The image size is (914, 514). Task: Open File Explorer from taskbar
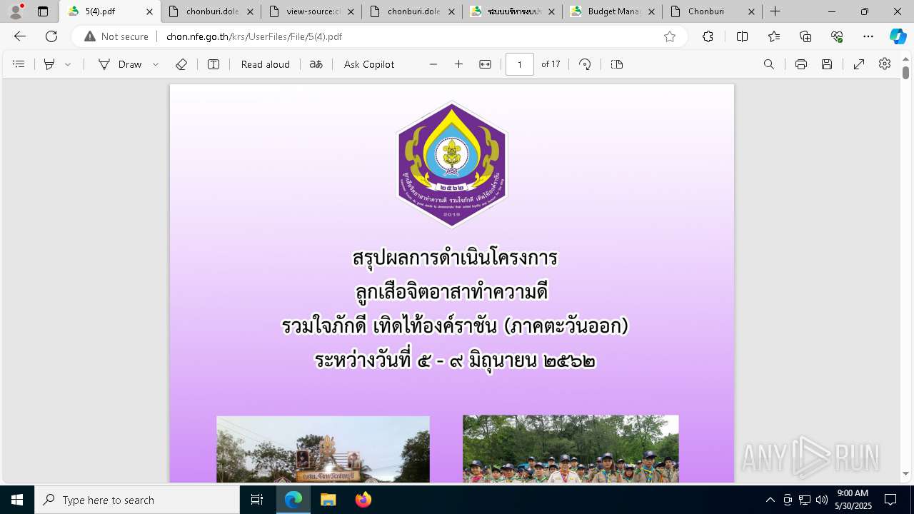pyautogui.click(x=328, y=500)
